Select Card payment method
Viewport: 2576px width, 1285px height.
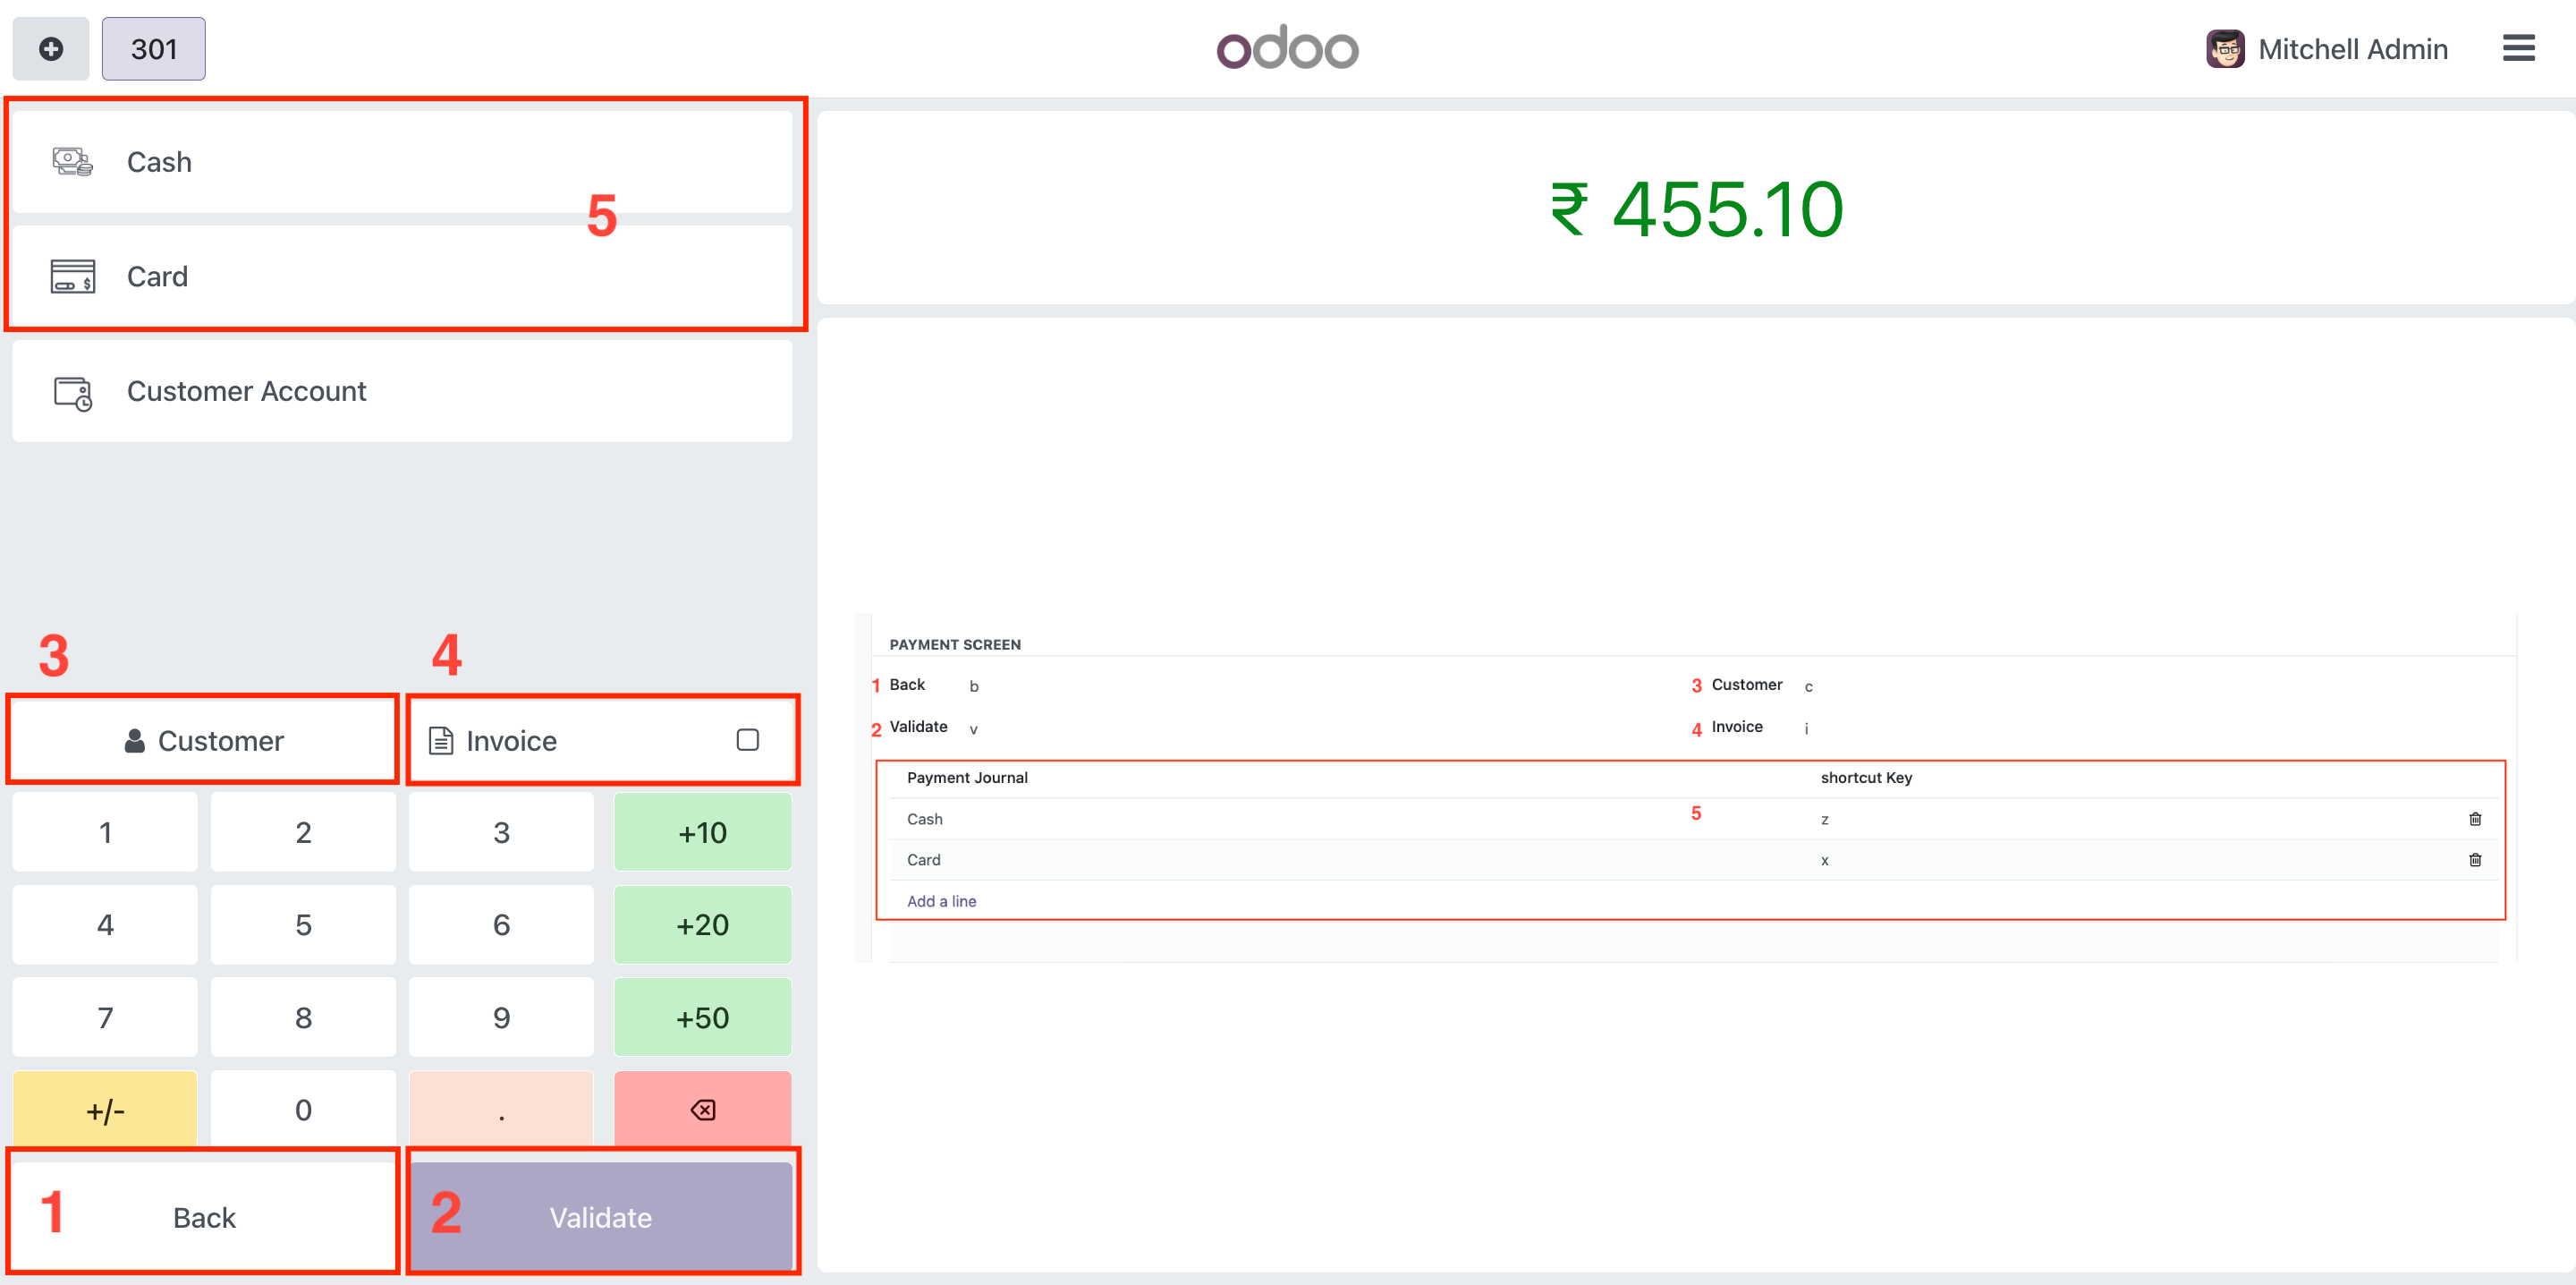[x=400, y=277]
